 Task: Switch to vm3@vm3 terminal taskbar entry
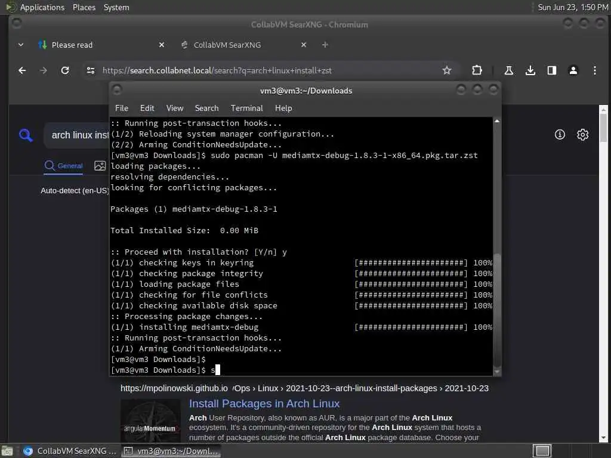click(171, 451)
